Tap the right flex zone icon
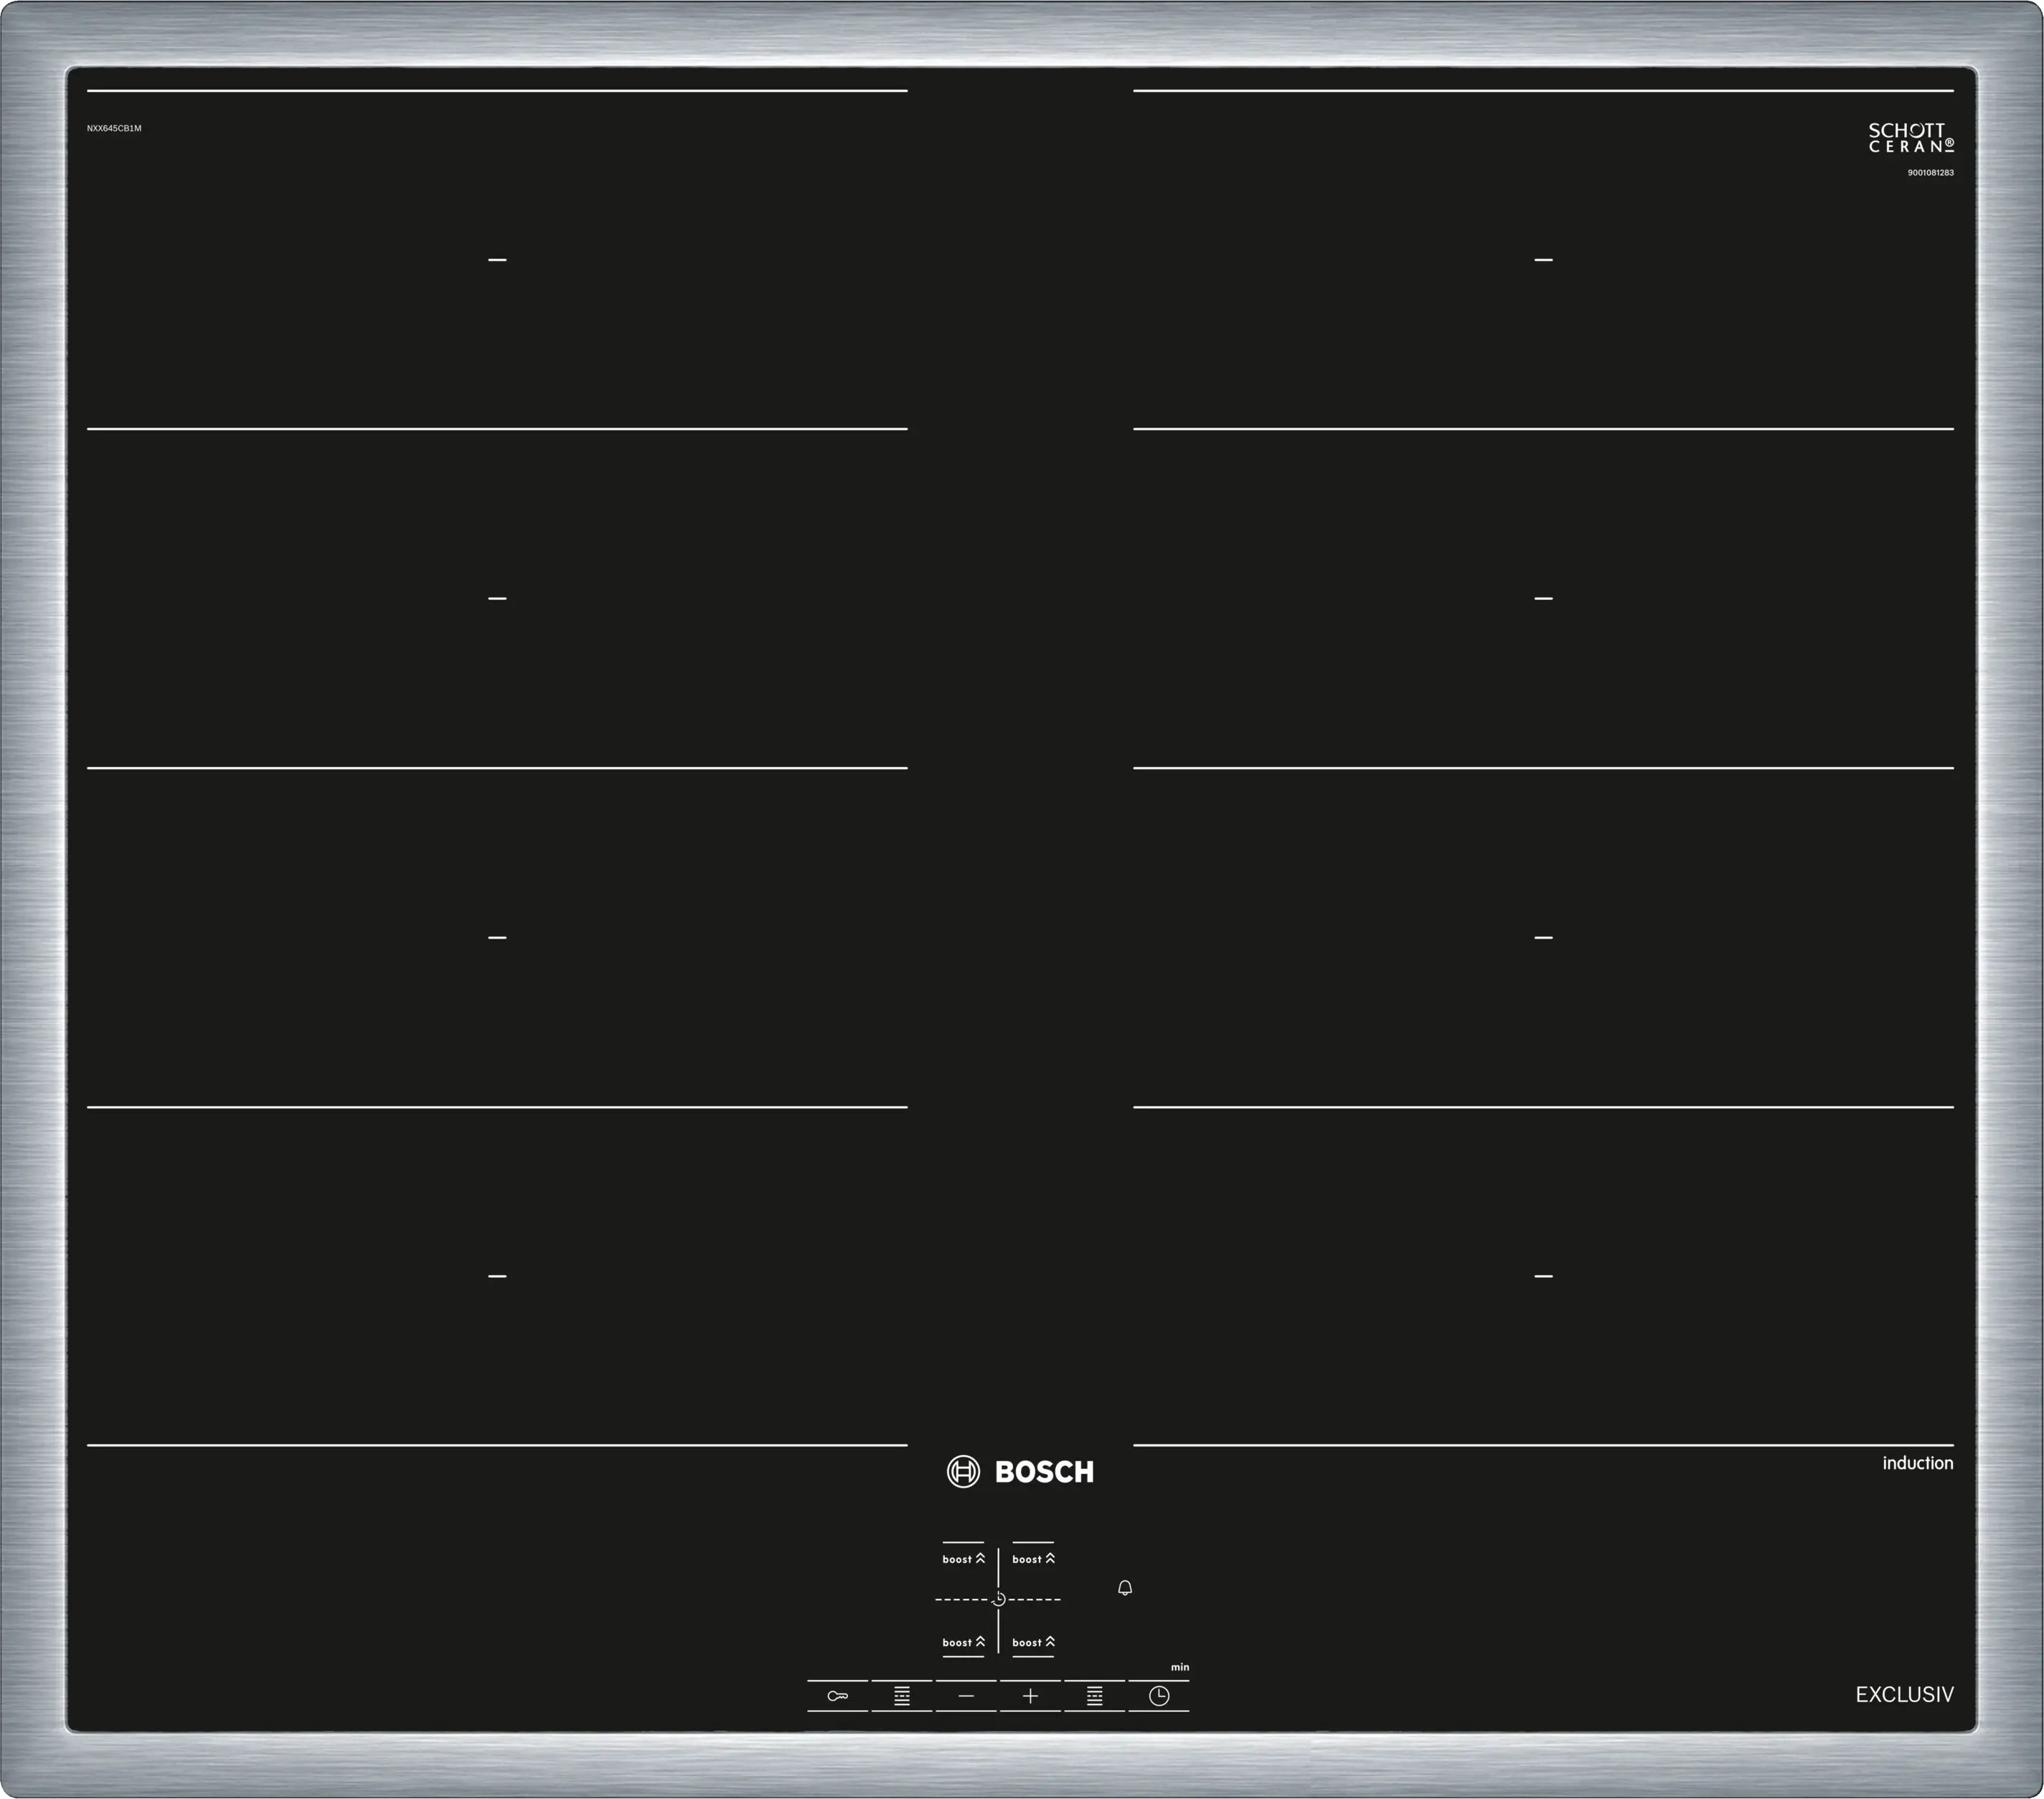The height and width of the screenshot is (1799, 2044). pyautogui.click(x=1094, y=1695)
